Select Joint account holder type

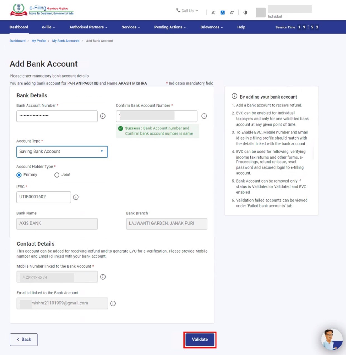point(57,175)
